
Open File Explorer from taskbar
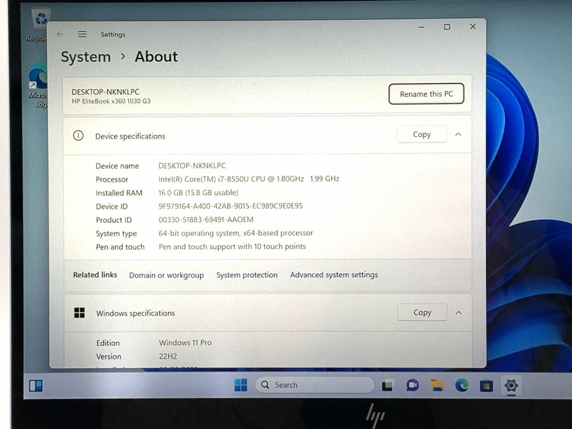[x=437, y=385]
